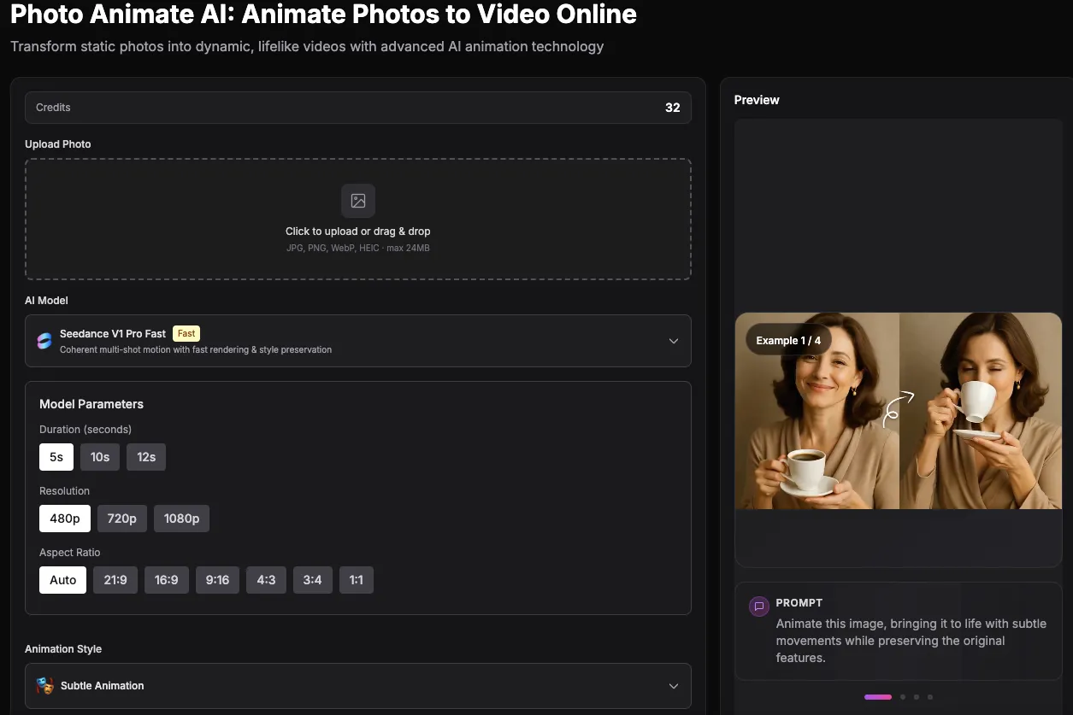Switch to the second example dot

click(902, 696)
